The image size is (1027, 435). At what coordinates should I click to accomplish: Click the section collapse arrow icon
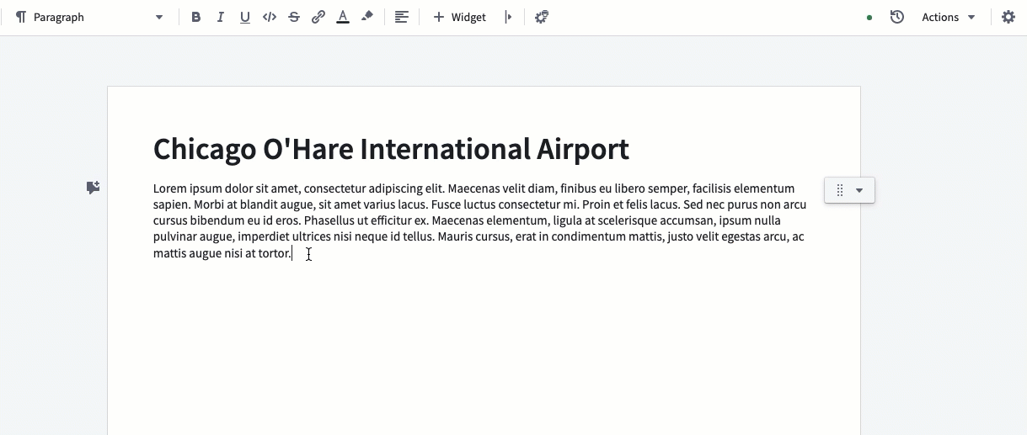pos(508,17)
